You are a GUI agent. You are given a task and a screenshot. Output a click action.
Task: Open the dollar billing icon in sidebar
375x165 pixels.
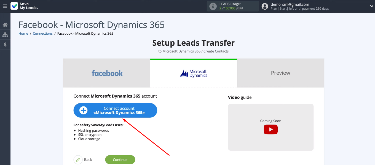(5, 44)
